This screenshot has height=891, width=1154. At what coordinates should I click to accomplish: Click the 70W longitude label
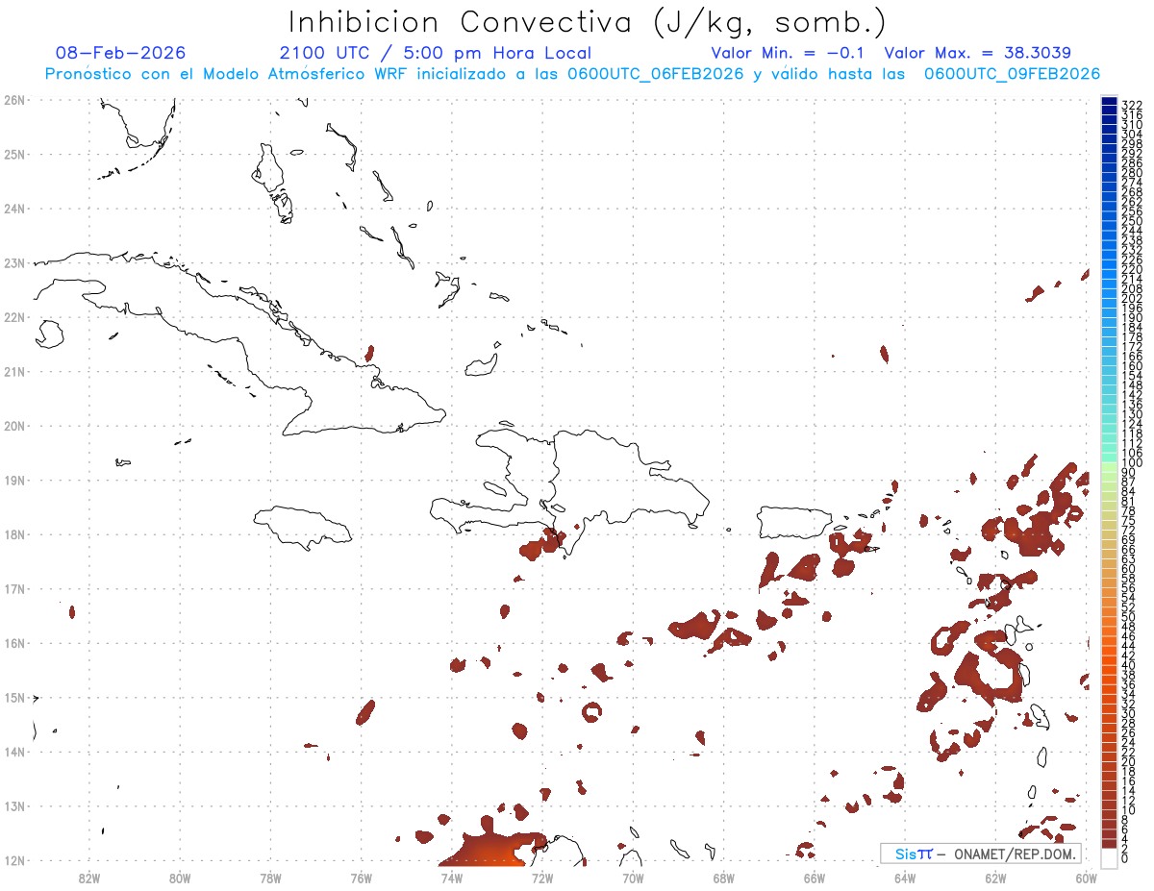tap(633, 878)
